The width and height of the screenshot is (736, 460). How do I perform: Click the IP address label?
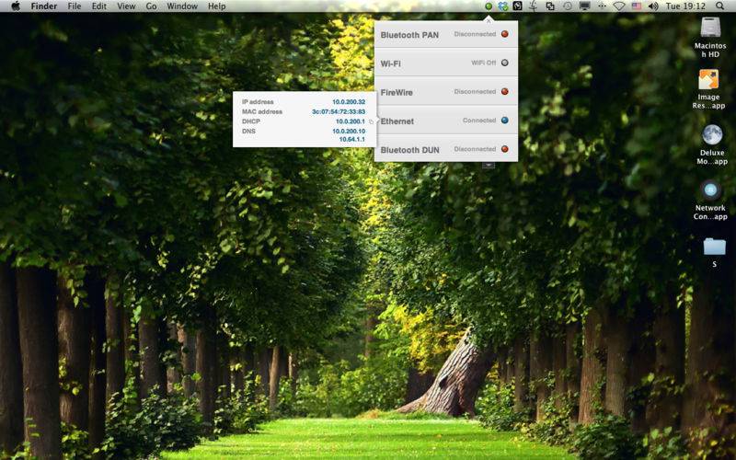pos(258,102)
